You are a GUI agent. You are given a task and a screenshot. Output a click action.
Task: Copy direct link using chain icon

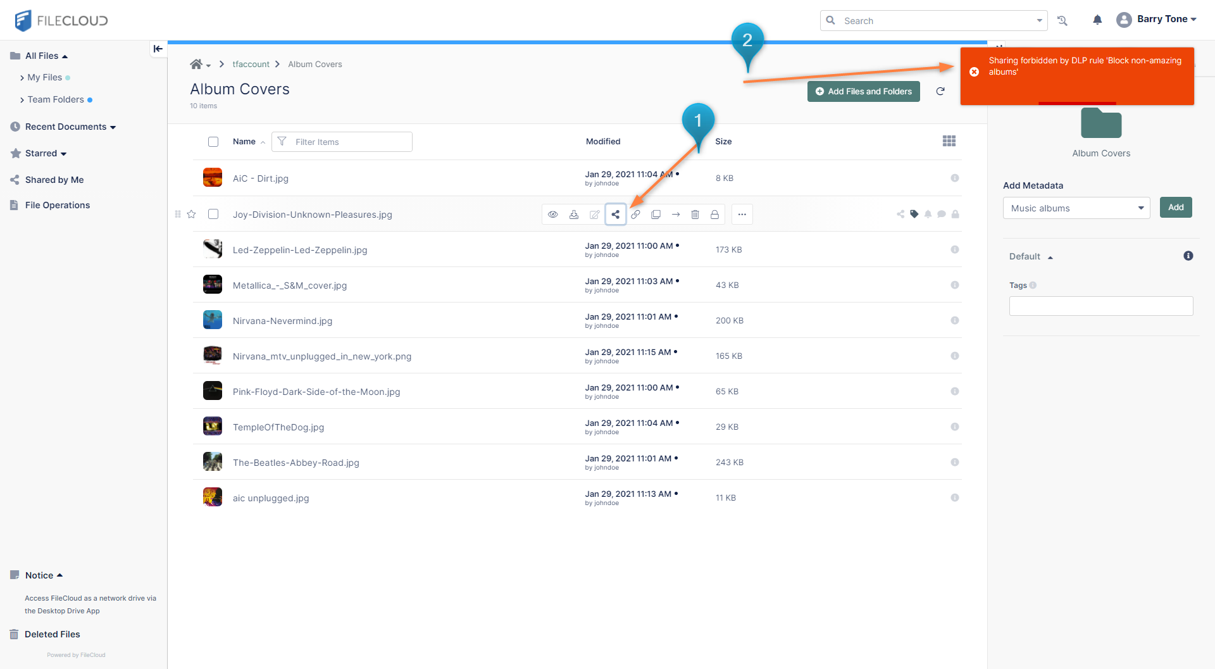(x=636, y=215)
